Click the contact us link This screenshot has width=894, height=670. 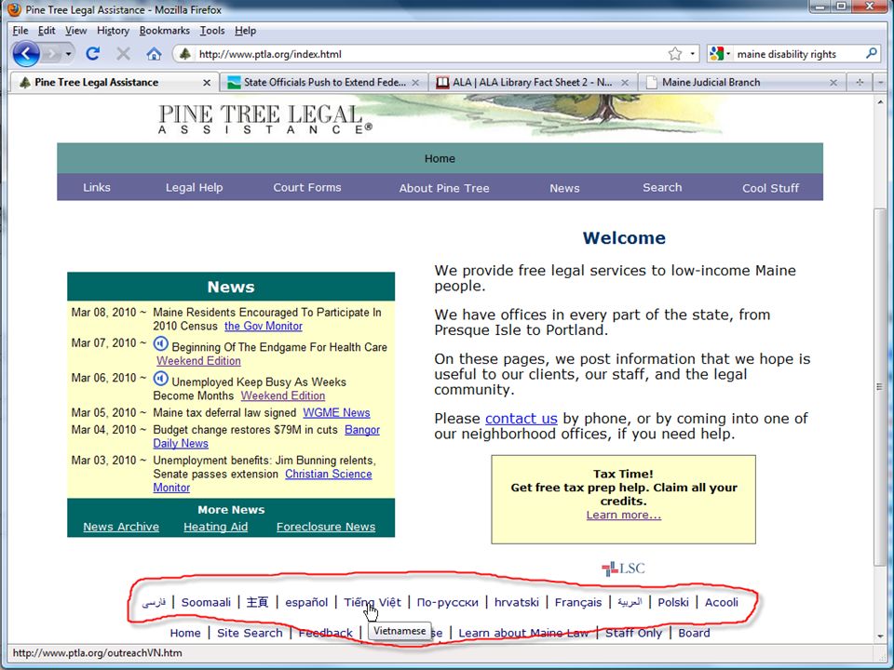coord(521,418)
